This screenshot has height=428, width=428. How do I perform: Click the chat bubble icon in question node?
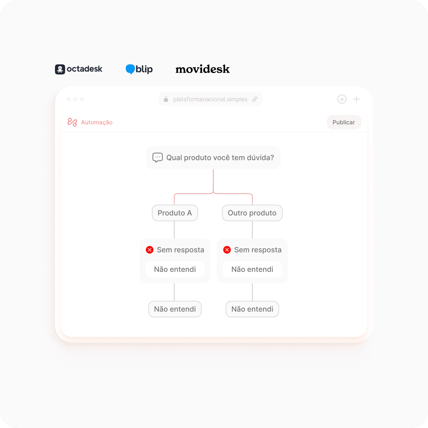pos(158,158)
